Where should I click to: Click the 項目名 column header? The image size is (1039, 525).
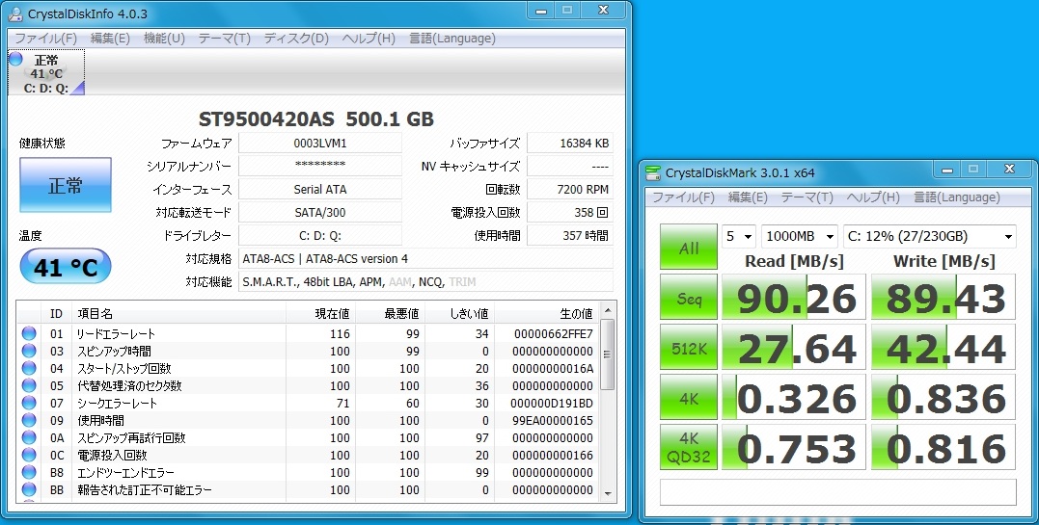[x=178, y=313]
